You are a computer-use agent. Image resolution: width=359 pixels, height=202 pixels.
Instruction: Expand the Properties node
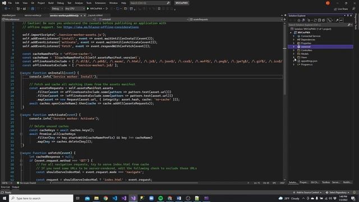point(294,43)
